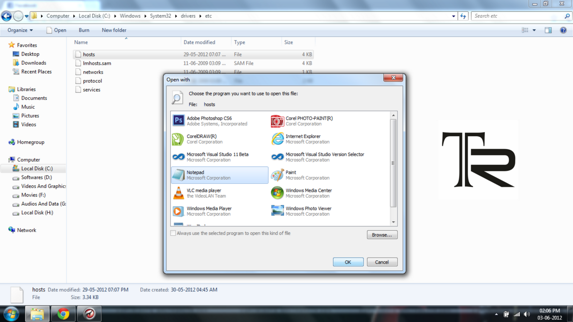Sort by the Type column header
Image resolution: width=573 pixels, height=322 pixels.
click(257, 42)
